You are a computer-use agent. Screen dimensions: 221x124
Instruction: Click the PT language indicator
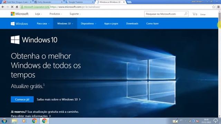(x=181, y=121)
